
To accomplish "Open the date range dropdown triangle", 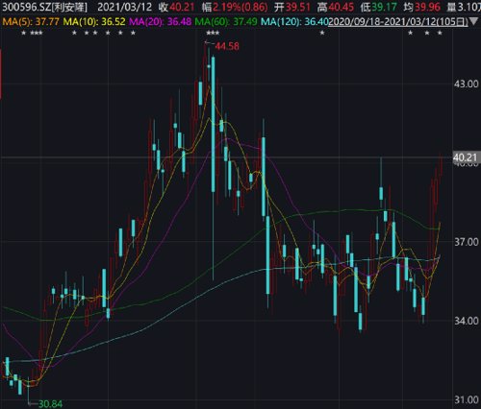I will pos(473,22).
